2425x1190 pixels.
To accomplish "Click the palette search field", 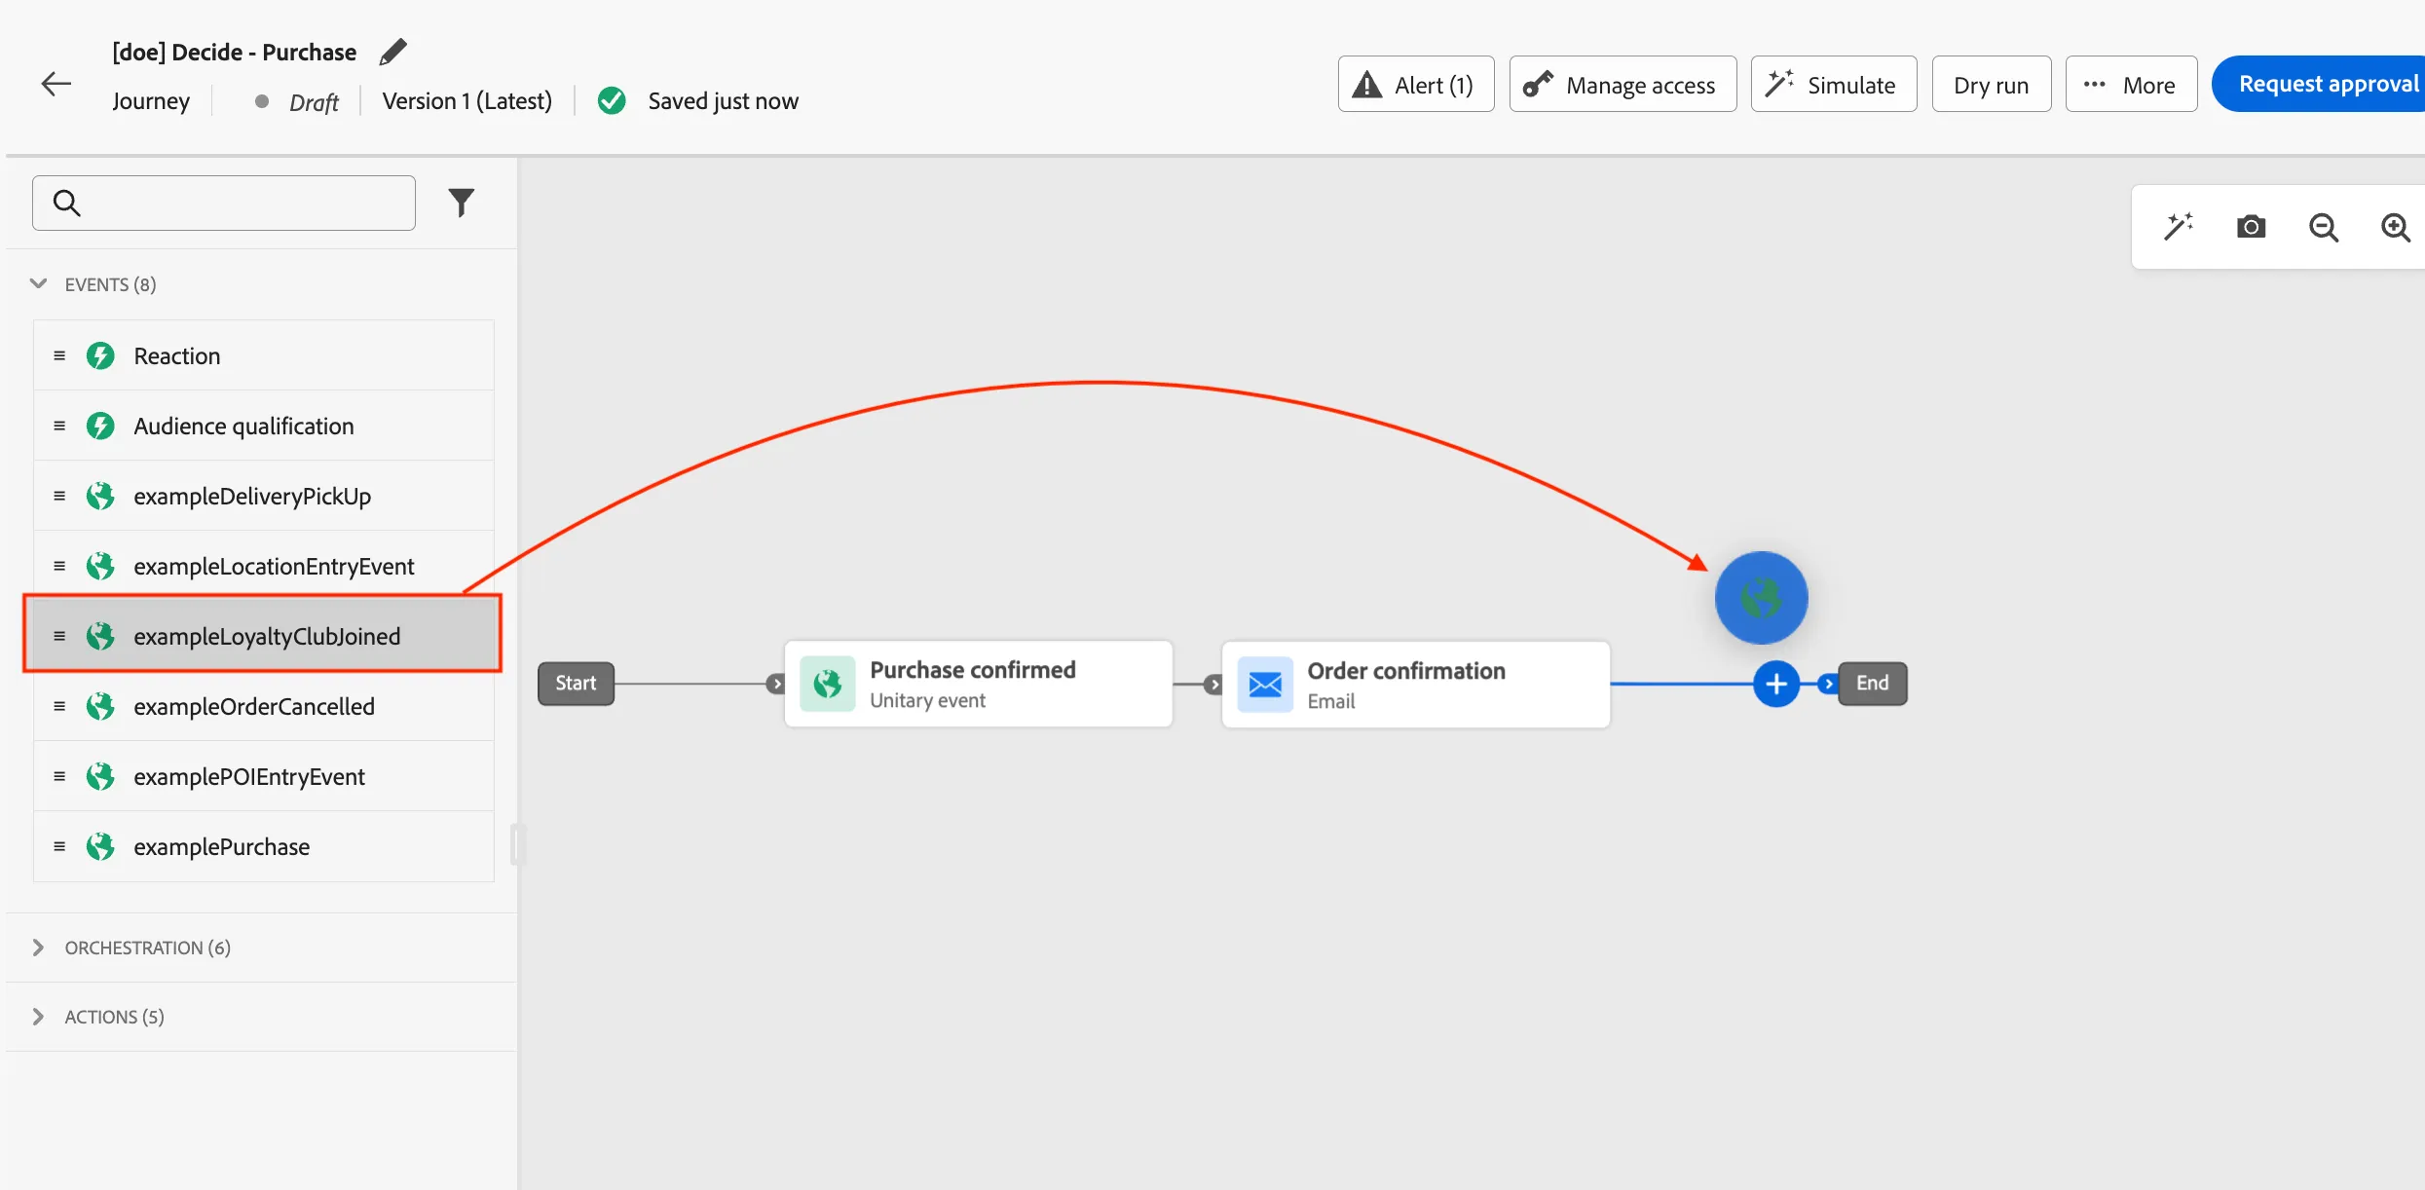I will tap(224, 203).
